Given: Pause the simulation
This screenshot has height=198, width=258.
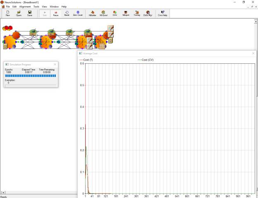Looking at the screenshot, I should tap(56, 13).
